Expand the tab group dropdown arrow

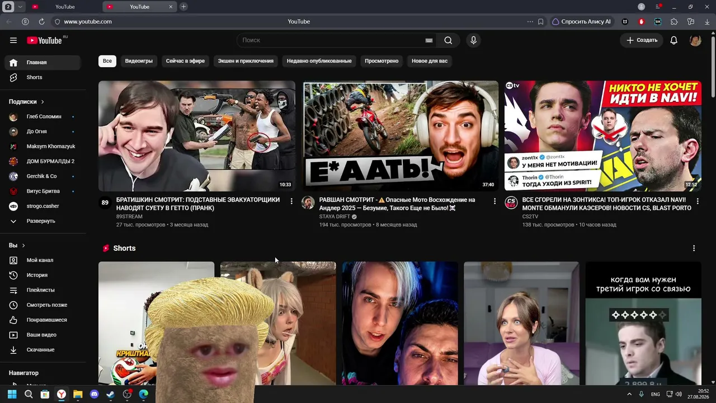pyautogui.click(x=21, y=7)
